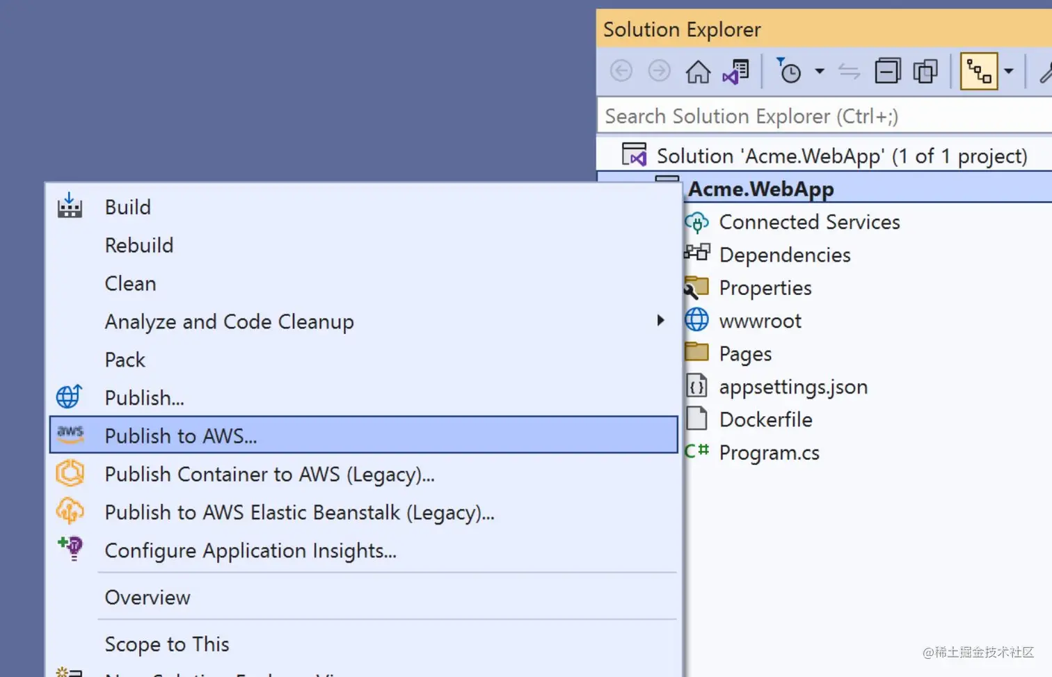
Task: Open Connected Services in Solution Explorer
Action: pos(809,221)
